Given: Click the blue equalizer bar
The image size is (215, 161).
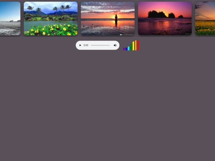Looking at the screenshot, I should (x=126, y=49).
